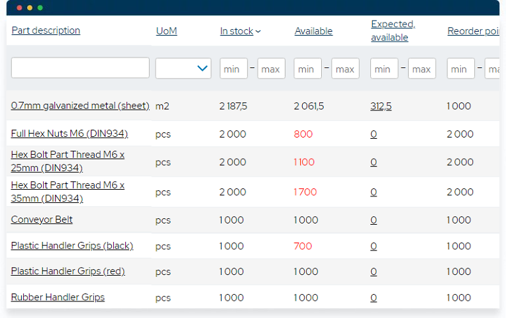Click In stock max filter field
The image size is (506, 318).
(x=272, y=68)
